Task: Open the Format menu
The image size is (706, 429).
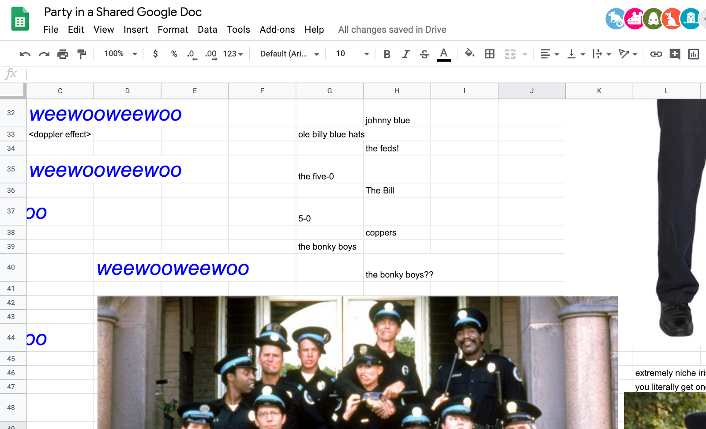Action: click(x=173, y=30)
